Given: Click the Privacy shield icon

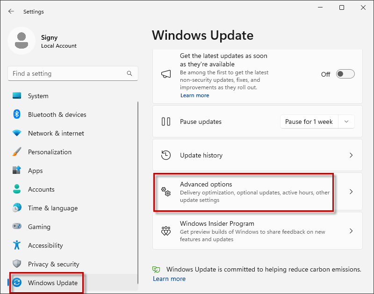Looking at the screenshot, I should pyautogui.click(x=17, y=264).
